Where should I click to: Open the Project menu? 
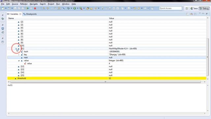(x=51, y=4)
